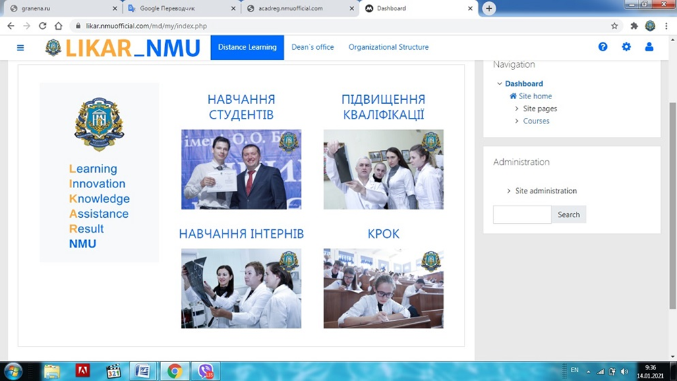Image resolution: width=677 pixels, height=381 pixels.
Task: Open the browser extensions puzzle icon
Action: pyautogui.click(x=634, y=26)
